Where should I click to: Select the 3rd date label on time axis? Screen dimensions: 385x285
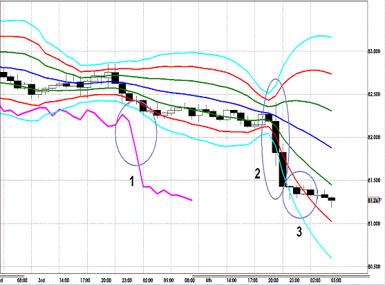tap(41, 280)
